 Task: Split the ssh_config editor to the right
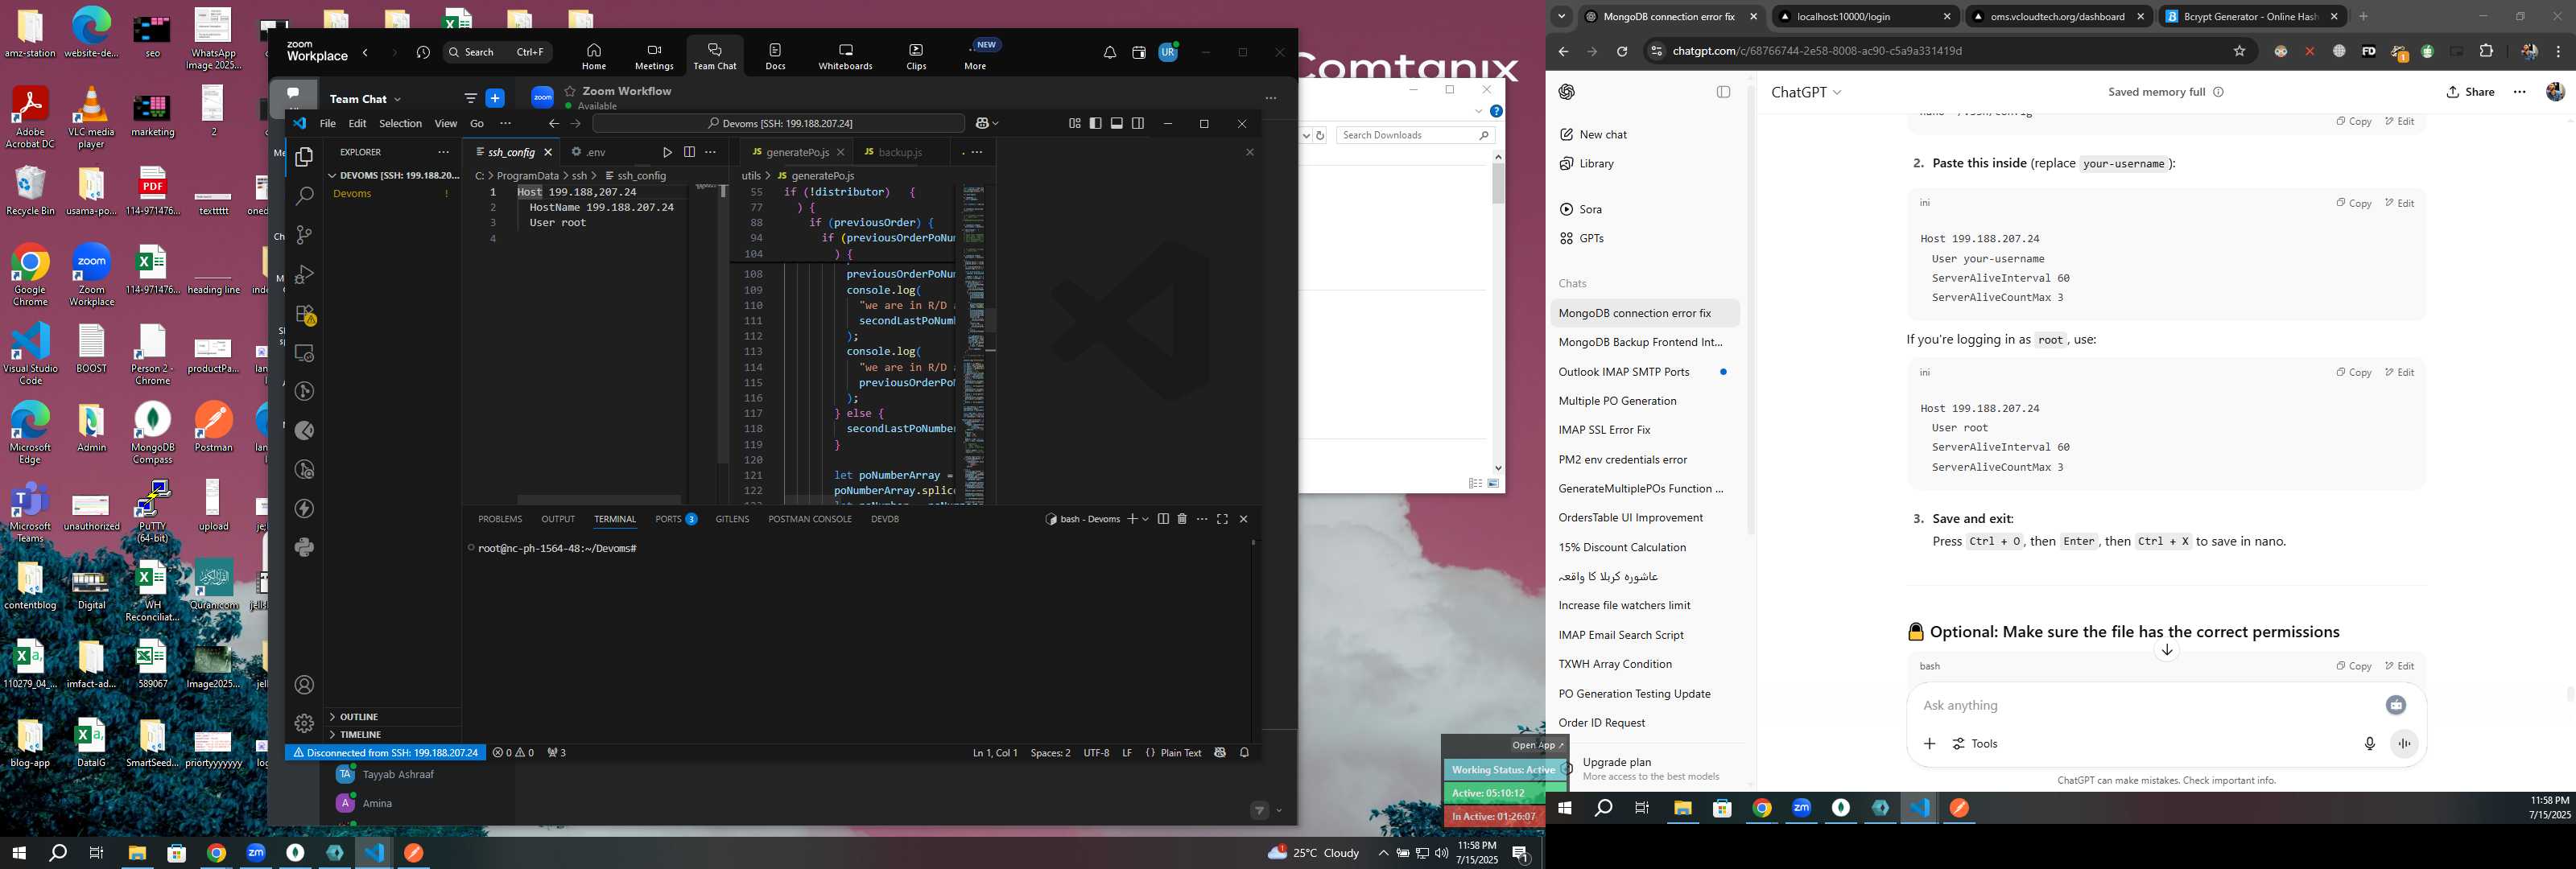689,152
